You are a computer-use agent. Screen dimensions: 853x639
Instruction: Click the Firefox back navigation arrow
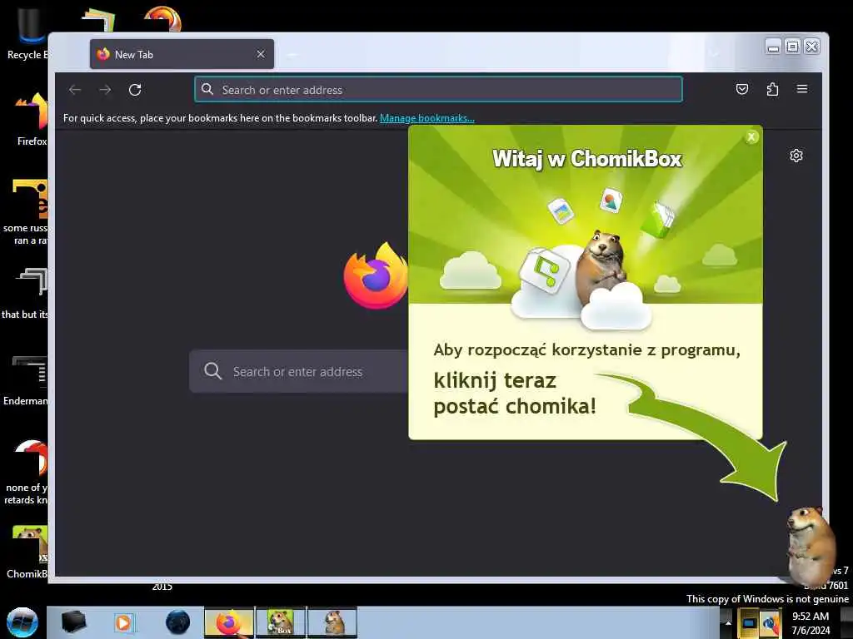click(x=75, y=90)
